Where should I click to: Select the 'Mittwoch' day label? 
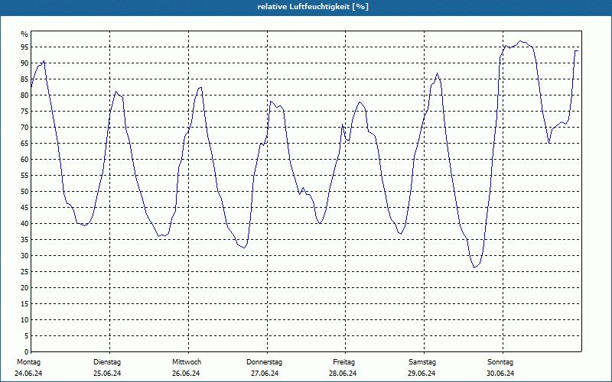(187, 362)
